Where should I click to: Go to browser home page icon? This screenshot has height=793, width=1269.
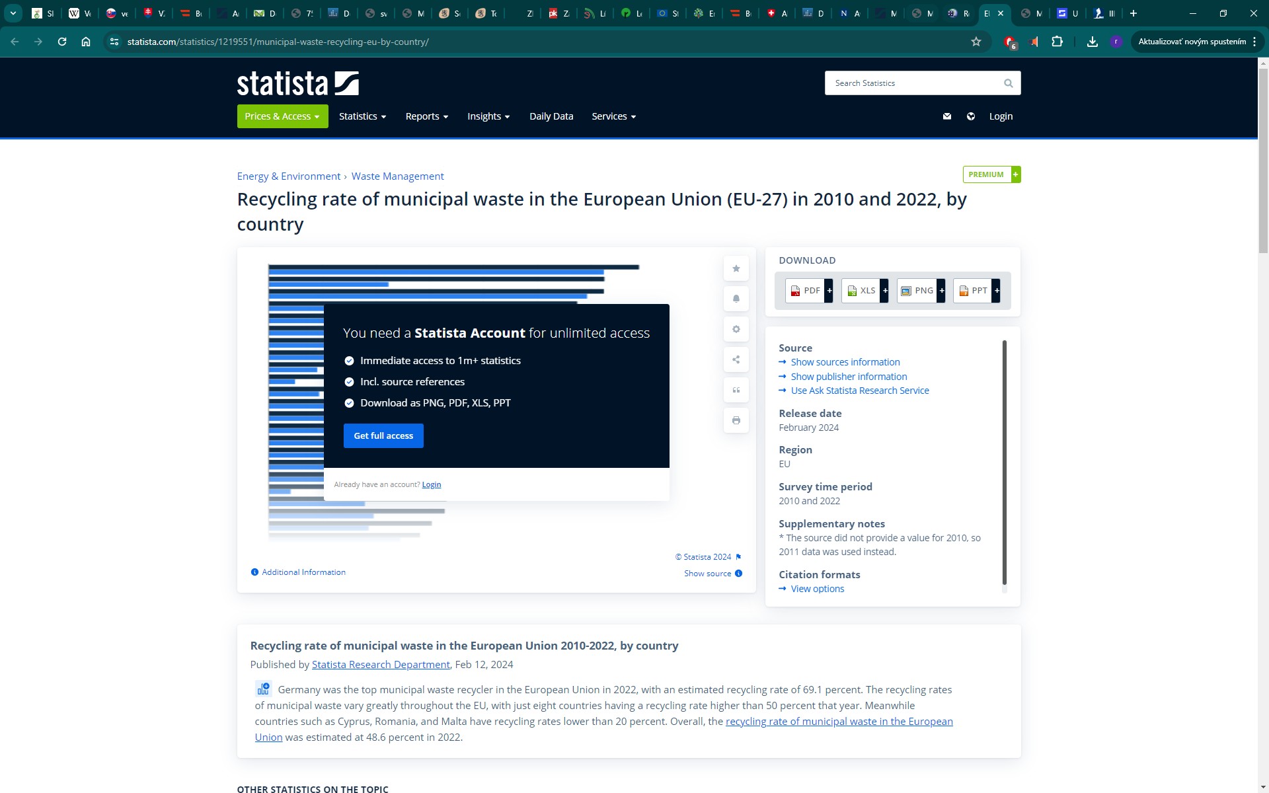(86, 42)
